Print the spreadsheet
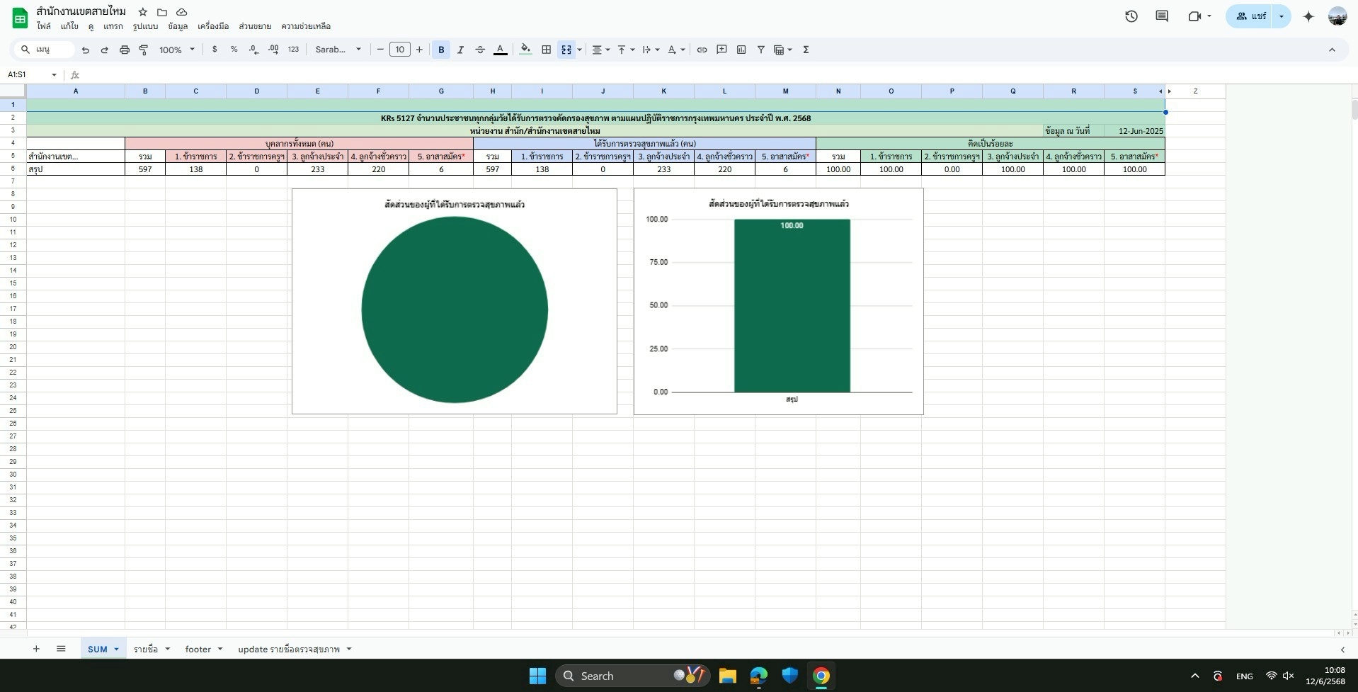 pos(125,50)
